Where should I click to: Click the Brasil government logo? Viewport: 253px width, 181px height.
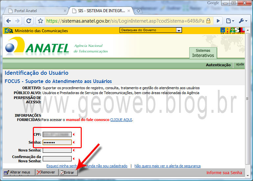point(233,30)
